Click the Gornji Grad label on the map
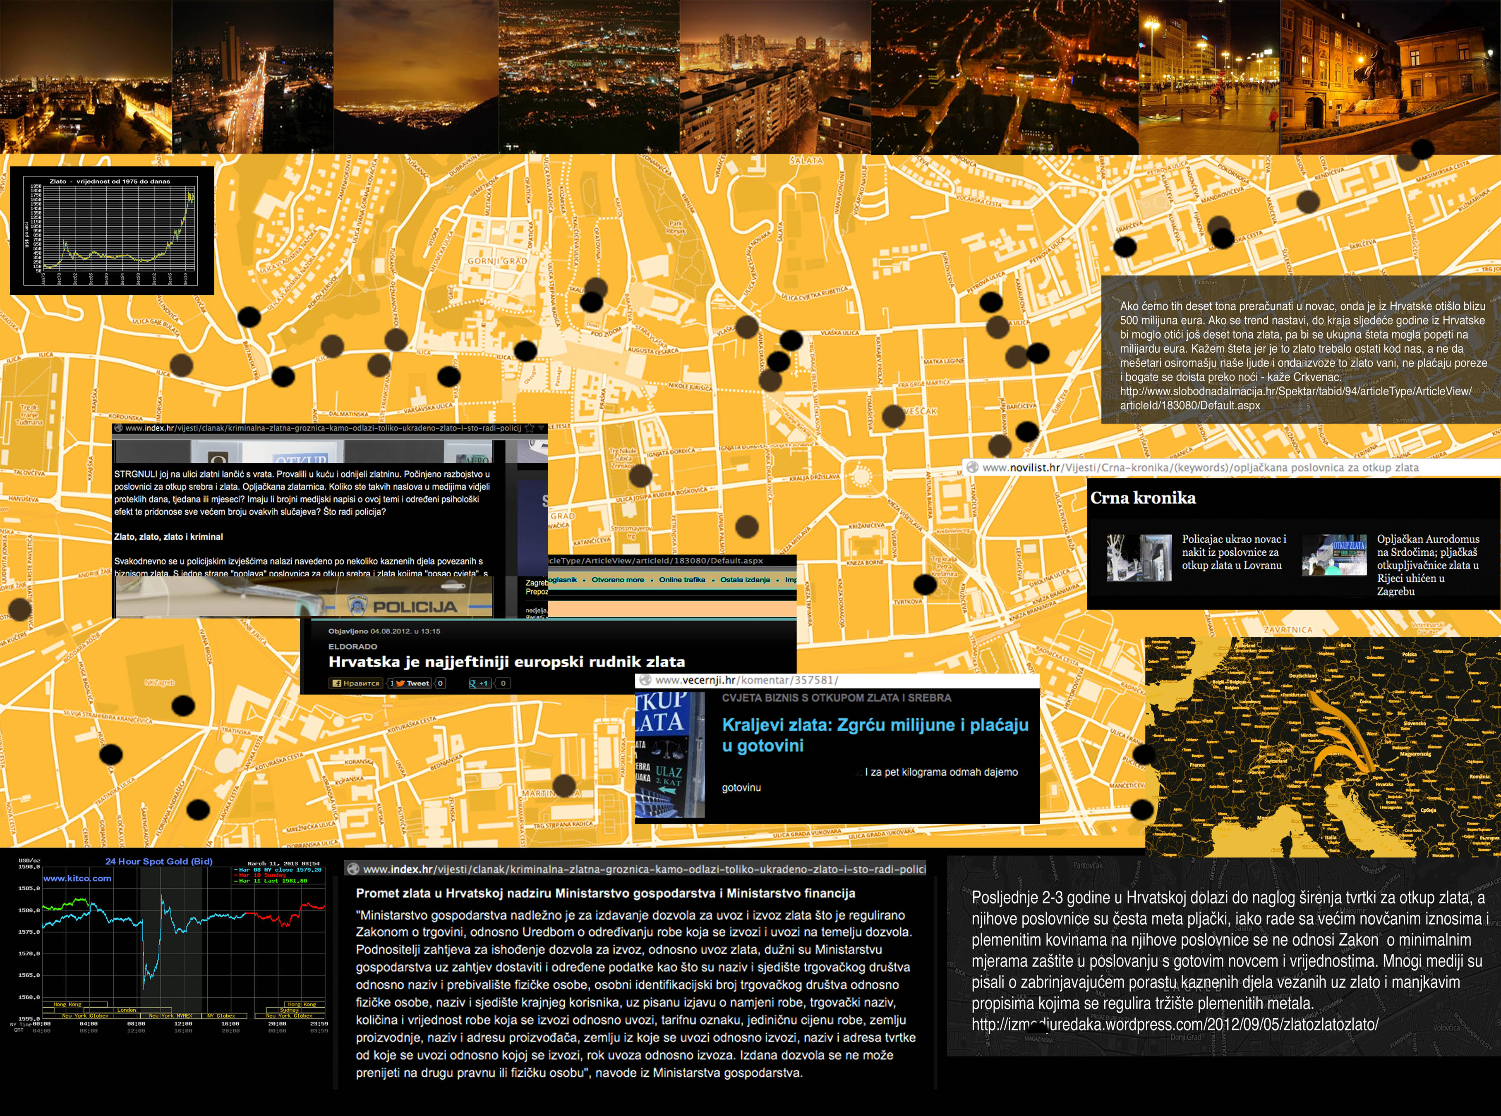Image resolution: width=1501 pixels, height=1116 pixels. 497,261
